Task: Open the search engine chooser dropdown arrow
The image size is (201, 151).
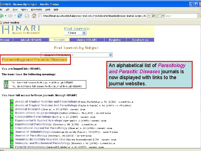Action: coord(163,16)
